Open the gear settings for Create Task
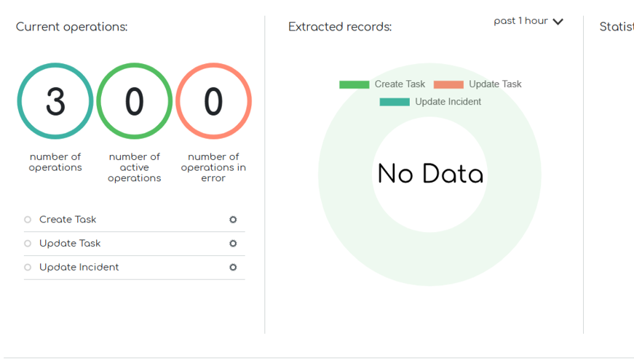This screenshot has width=634, height=360. click(233, 220)
